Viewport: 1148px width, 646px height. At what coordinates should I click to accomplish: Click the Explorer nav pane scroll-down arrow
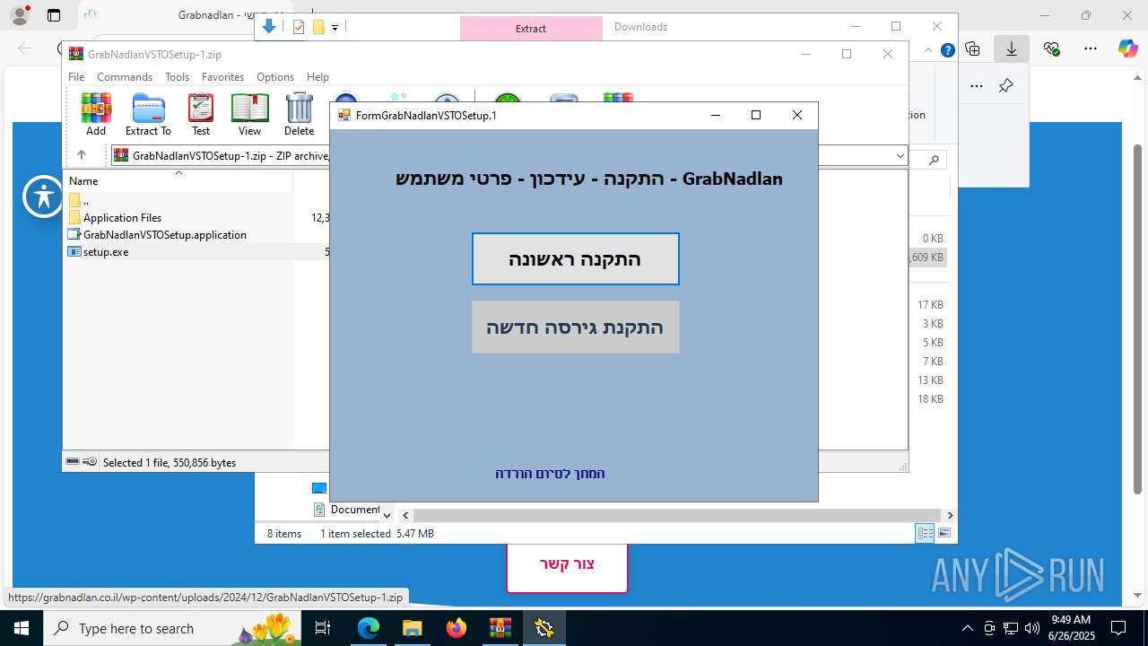pos(387,515)
